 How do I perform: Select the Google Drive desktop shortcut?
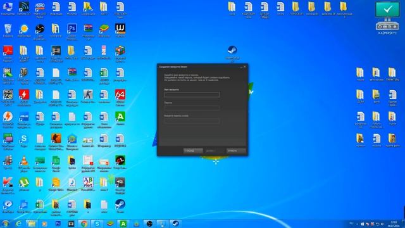click(88, 9)
